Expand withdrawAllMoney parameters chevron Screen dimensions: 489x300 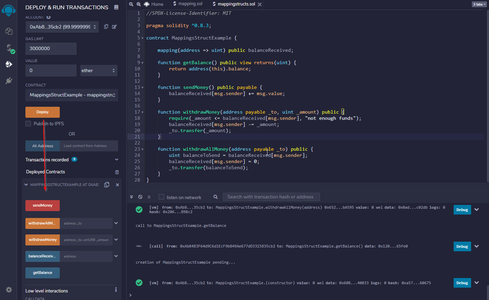point(116,223)
